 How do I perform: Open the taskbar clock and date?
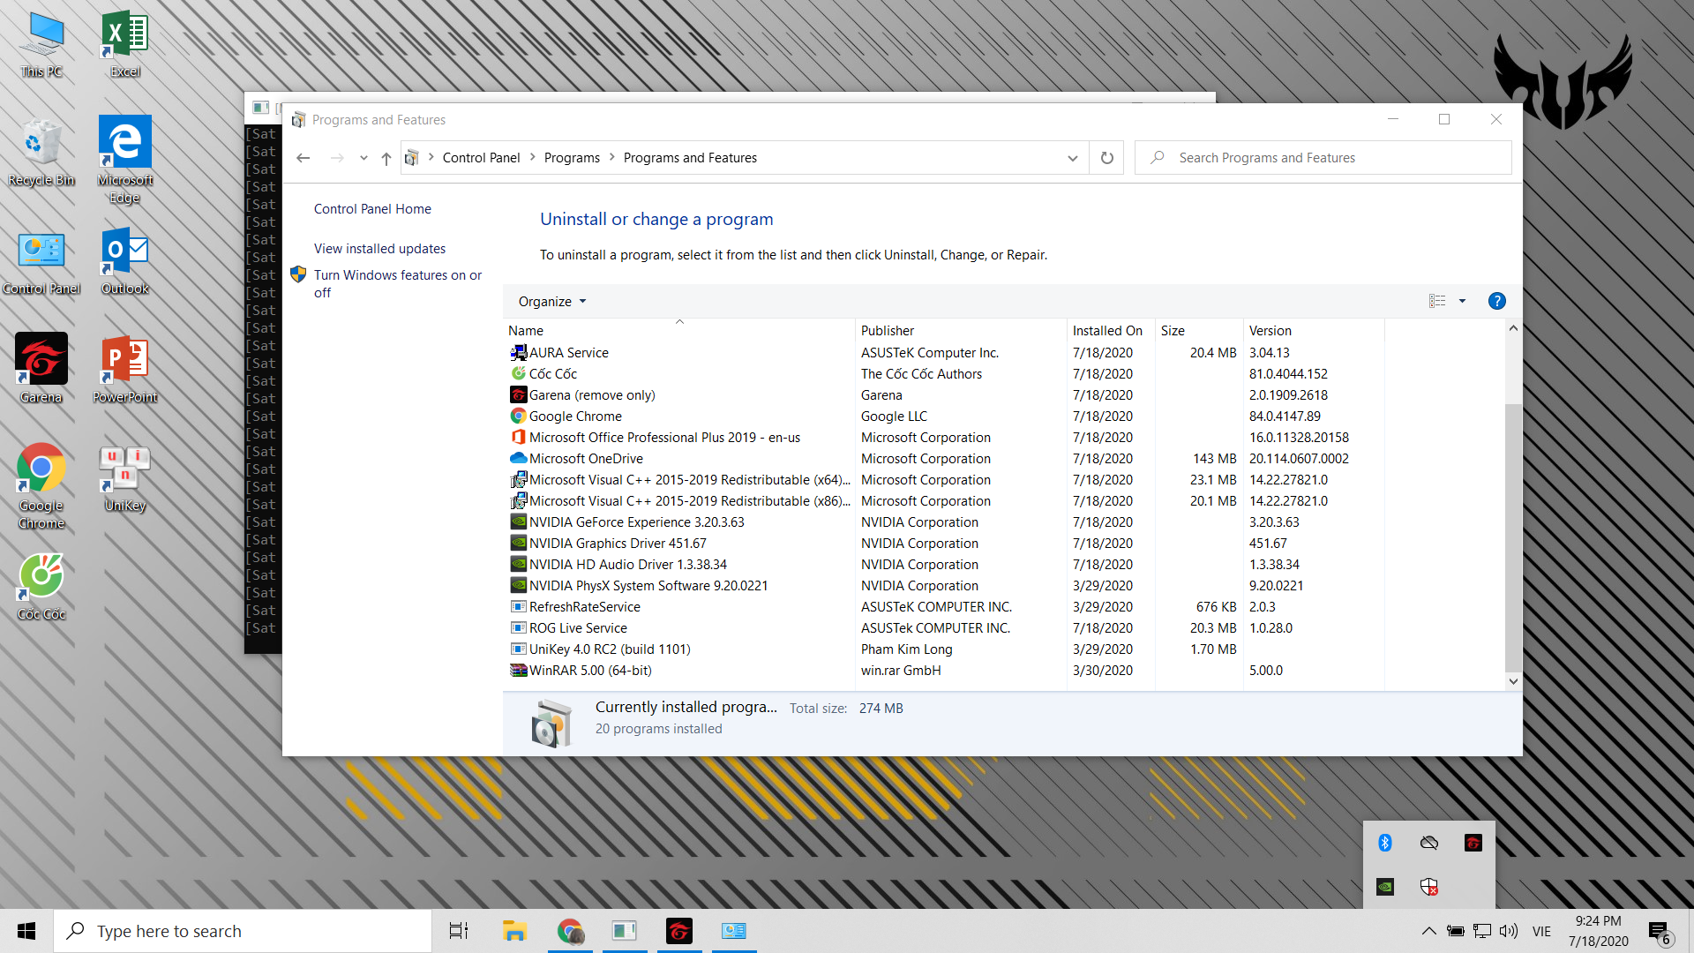pos(1598,931)
